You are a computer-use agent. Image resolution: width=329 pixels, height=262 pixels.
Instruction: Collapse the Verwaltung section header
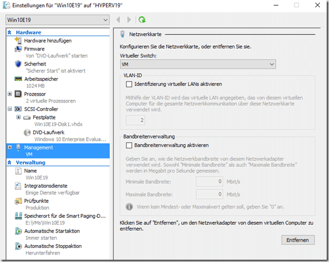pyautogui.click(x=10, y=162)
